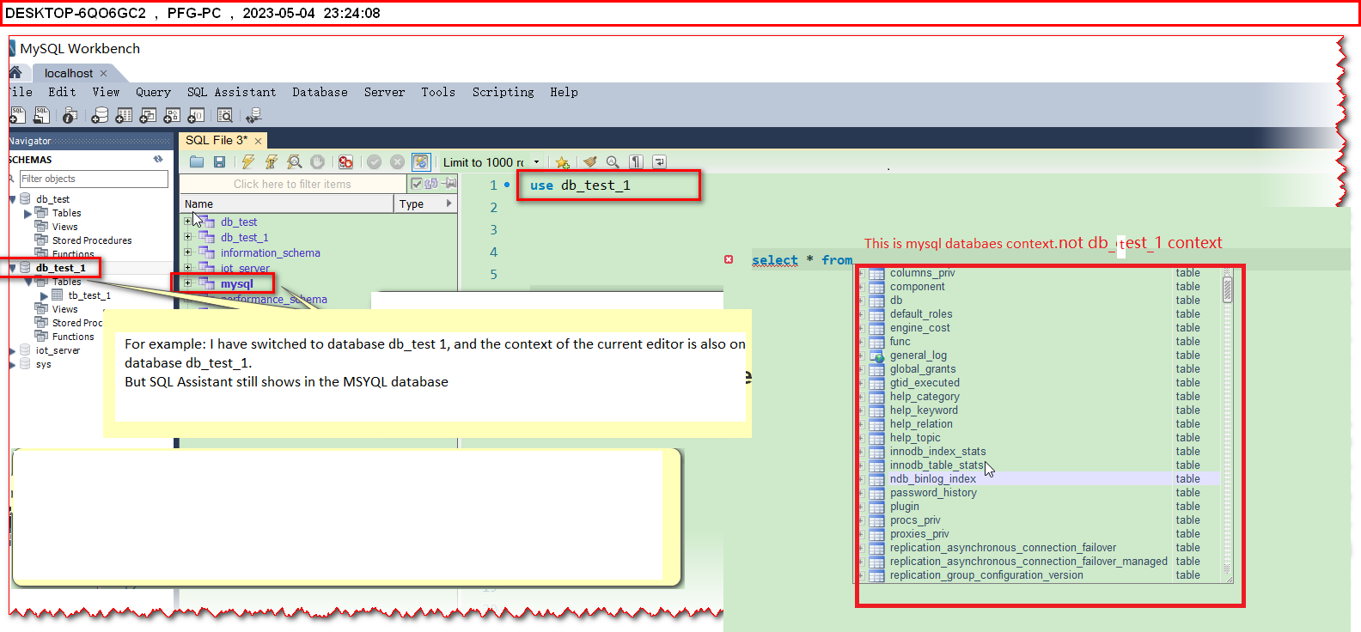The height and width of the screenshot is (632, 1361).
Task: Create a new function icon in toolbar
Action: coord(196,115)
